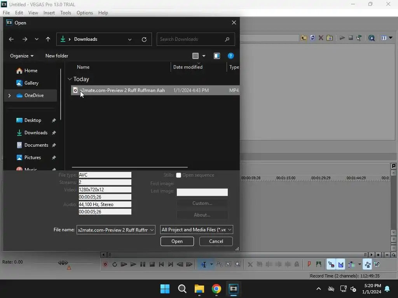Step to previous frame

[180, 265]
